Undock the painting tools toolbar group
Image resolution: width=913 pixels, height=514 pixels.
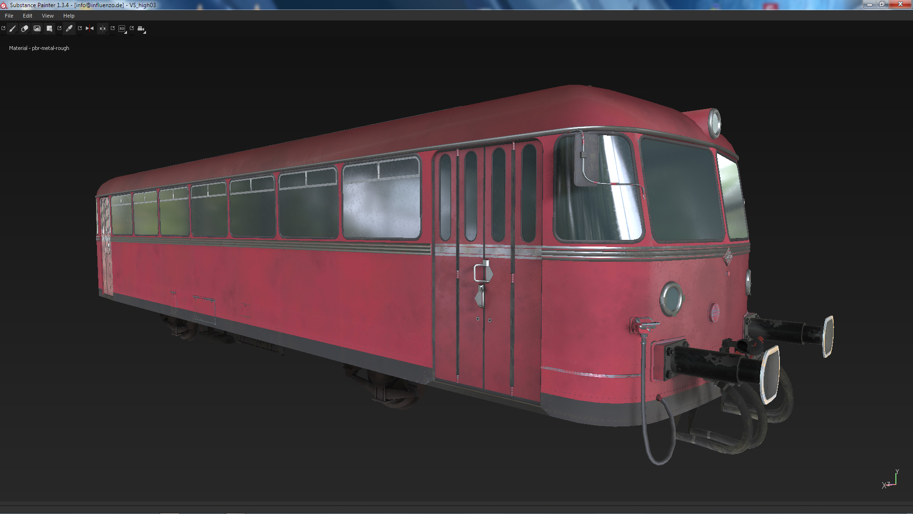[x=3, y=28]
